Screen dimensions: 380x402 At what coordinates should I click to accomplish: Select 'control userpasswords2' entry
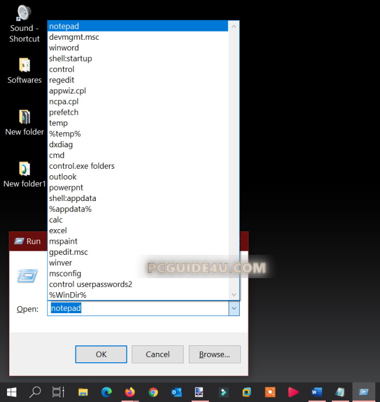coord(138,285)
